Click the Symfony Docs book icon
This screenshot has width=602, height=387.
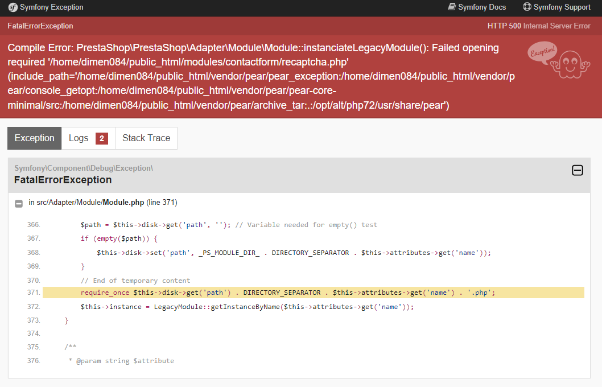pyautogui.click(x=452, y=7)
